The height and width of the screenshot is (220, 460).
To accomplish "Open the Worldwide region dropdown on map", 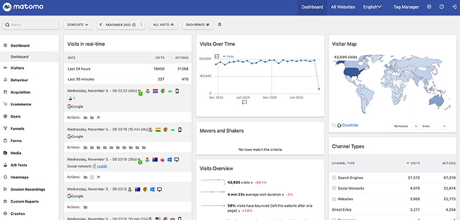I will (x=406, y=126).
